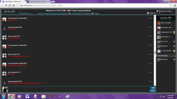The height and width of the screenshot is (99, 177).
Task: Bookmark this page with the star icon
Action: 171,5
